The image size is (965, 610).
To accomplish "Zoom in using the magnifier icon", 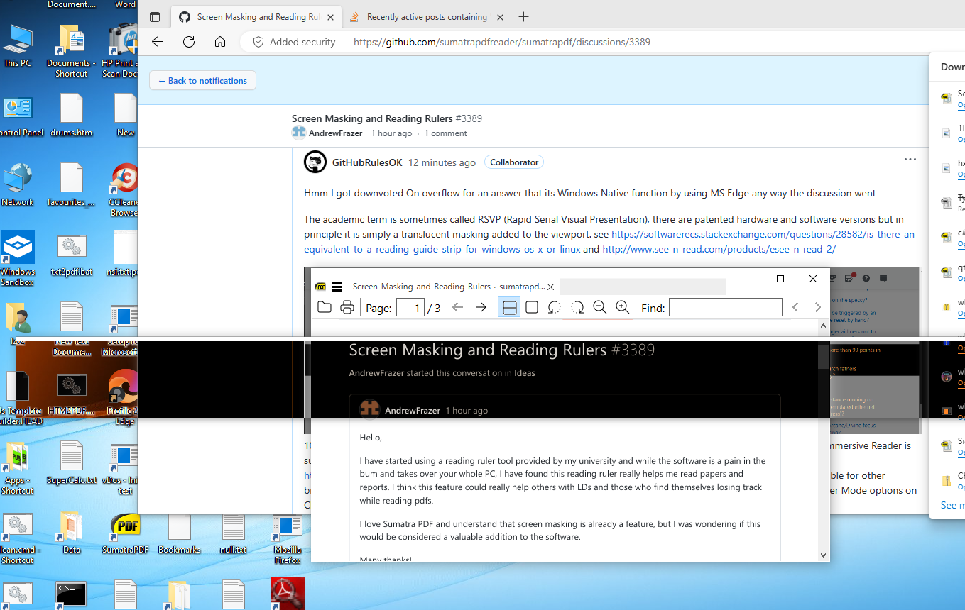I will coord(622,307).
